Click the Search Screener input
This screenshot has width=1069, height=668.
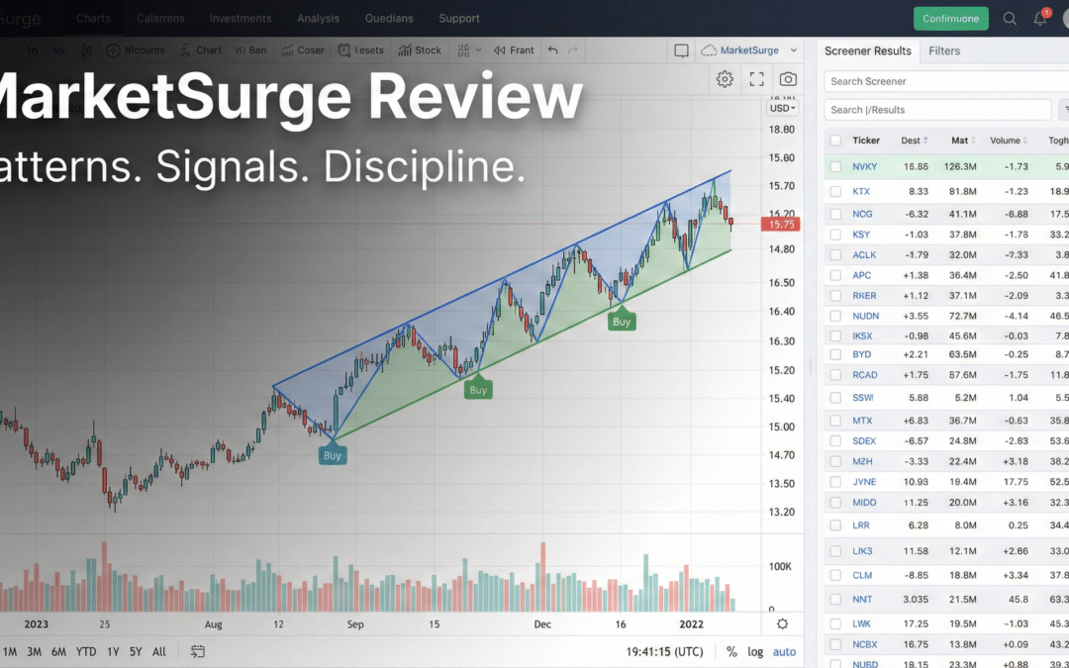[x=946, y=81]
